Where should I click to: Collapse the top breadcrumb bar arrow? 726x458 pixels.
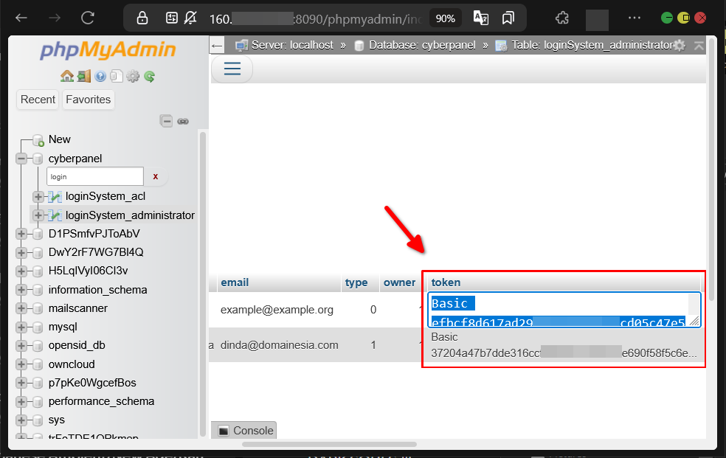pos(699,45)
